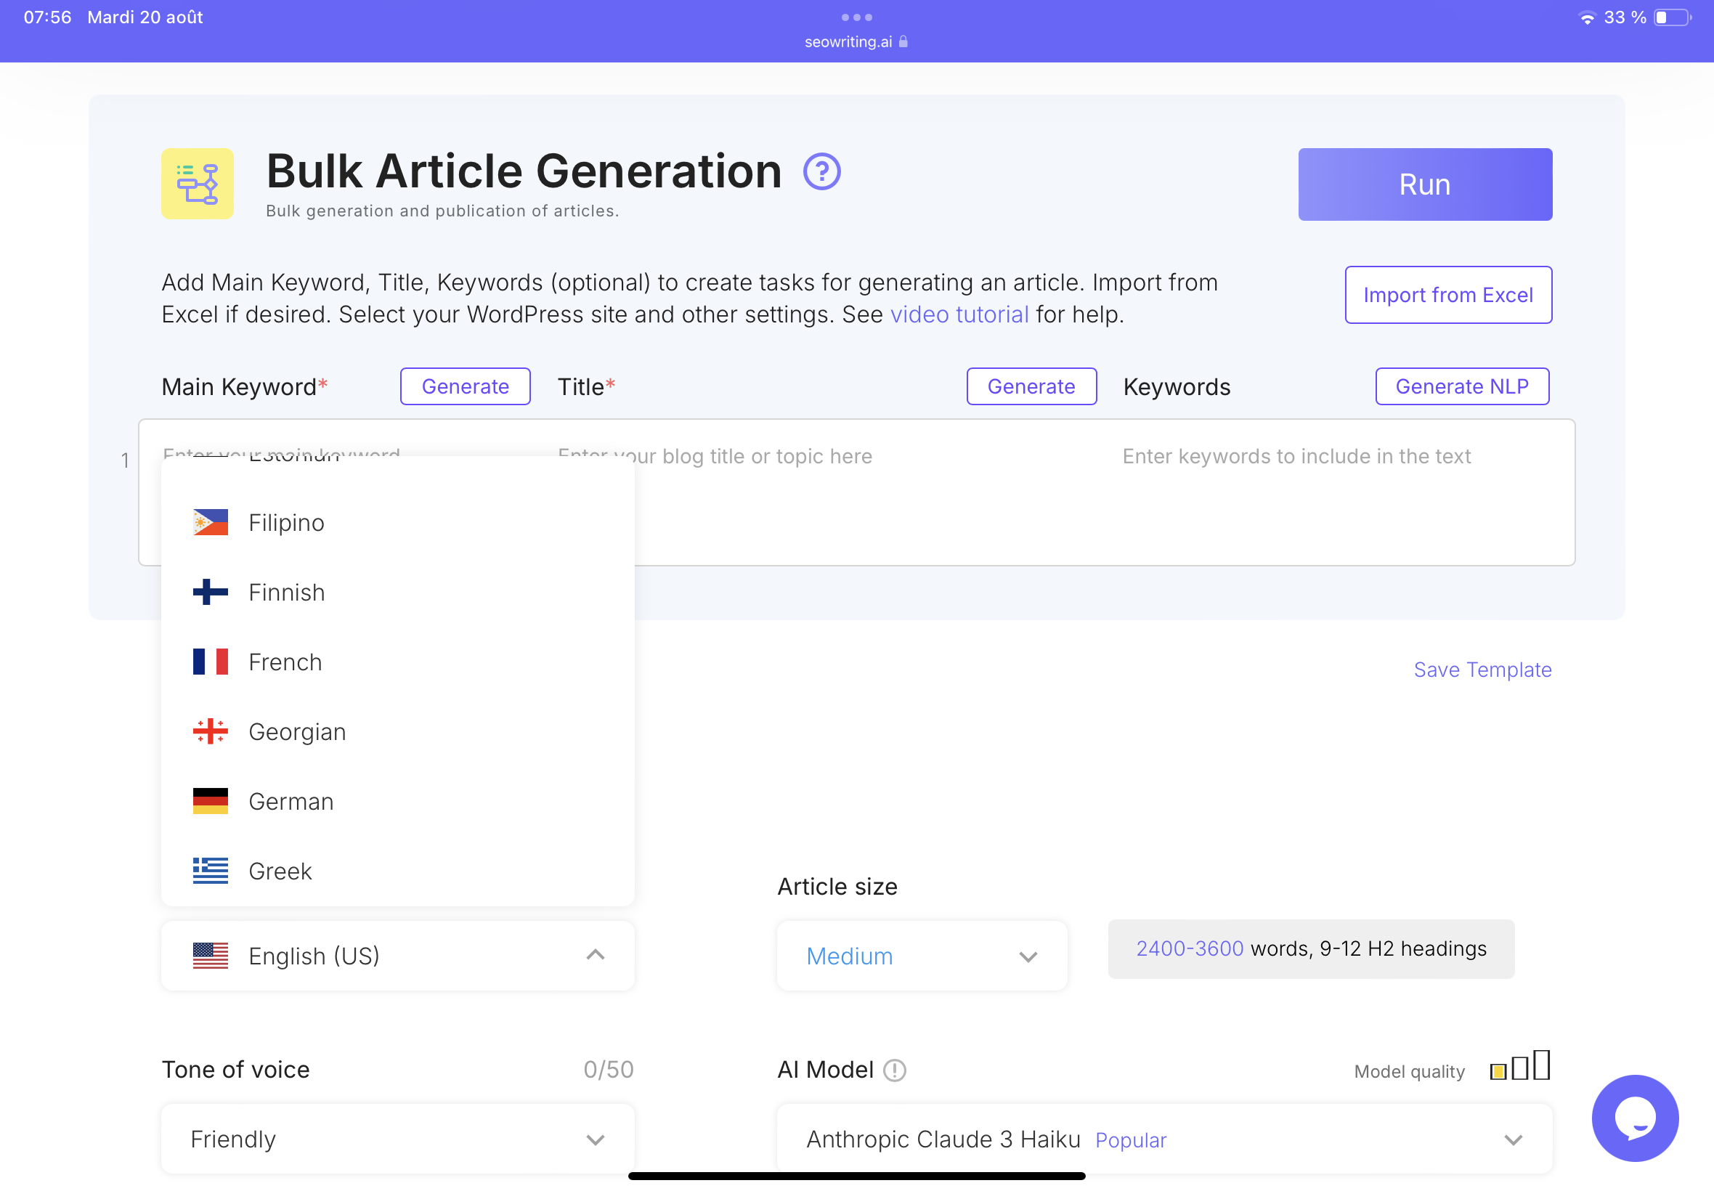Select German from language dropdown

[292, 802]
